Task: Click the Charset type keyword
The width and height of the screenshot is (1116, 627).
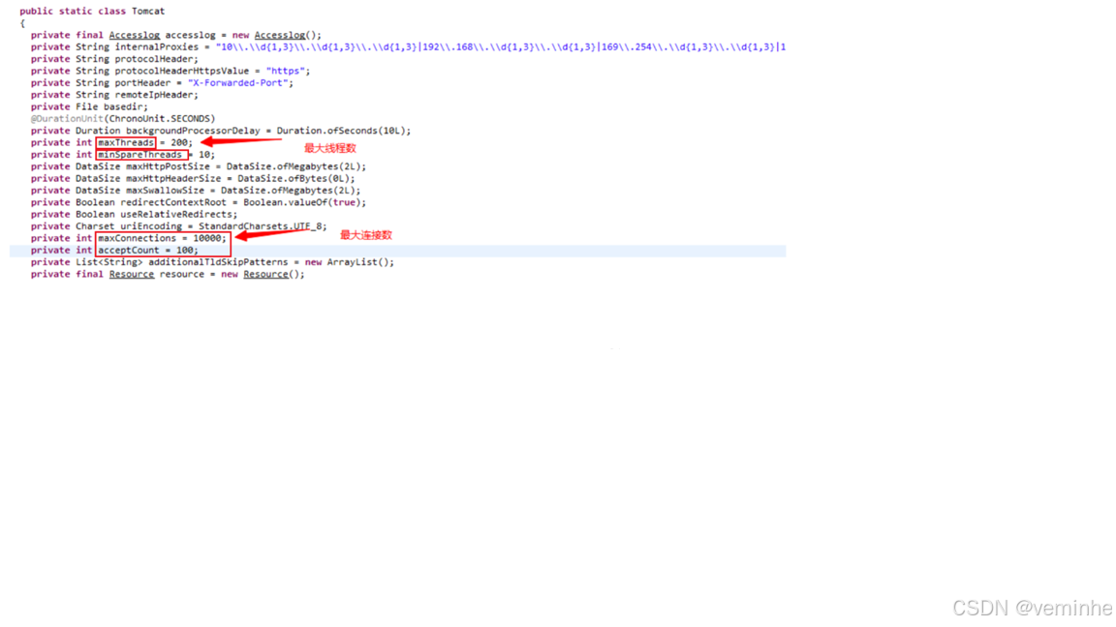Action: click(95, 226)
